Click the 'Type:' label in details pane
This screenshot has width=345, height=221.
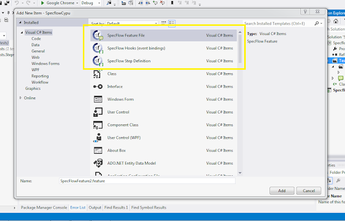252,34
